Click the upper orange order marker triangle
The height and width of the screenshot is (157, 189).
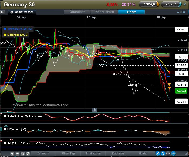click(169, 84)
